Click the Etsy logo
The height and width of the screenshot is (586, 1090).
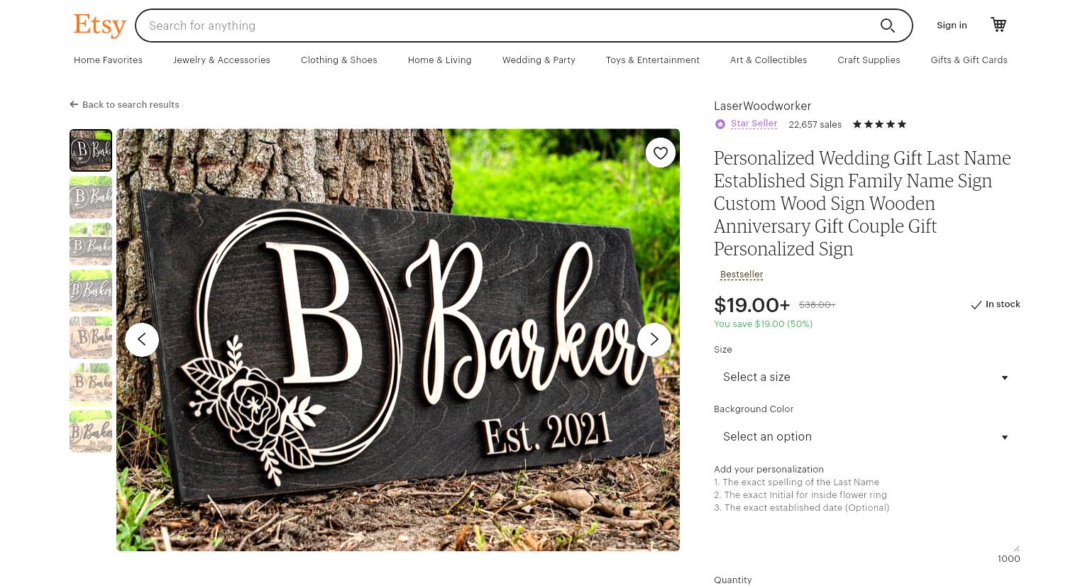(99, 25)
